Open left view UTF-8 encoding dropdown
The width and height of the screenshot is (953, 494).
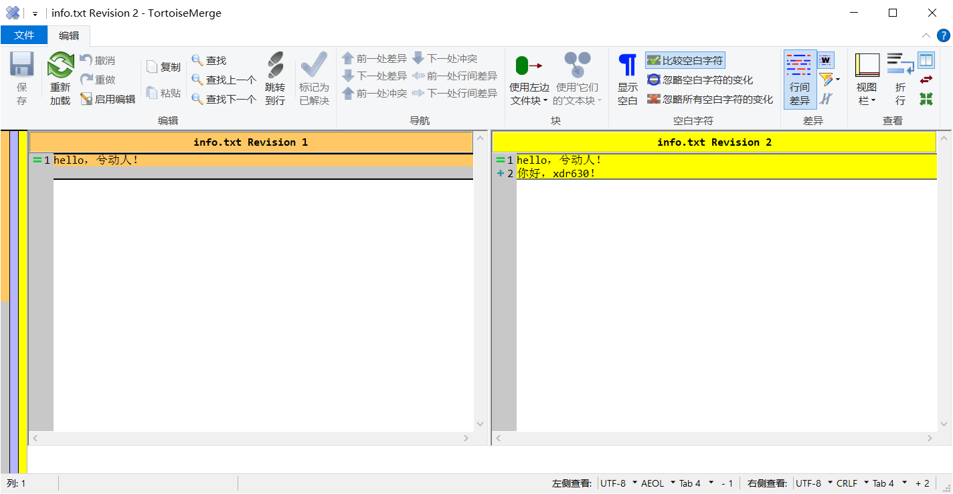618,483
